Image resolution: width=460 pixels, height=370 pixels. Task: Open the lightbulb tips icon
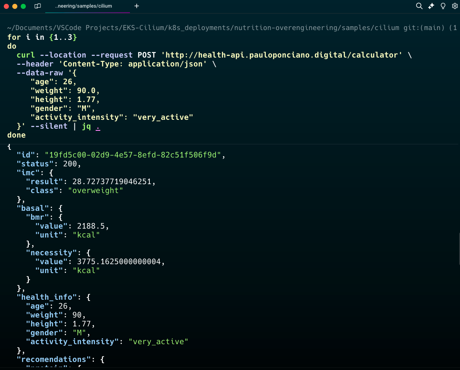443,6
